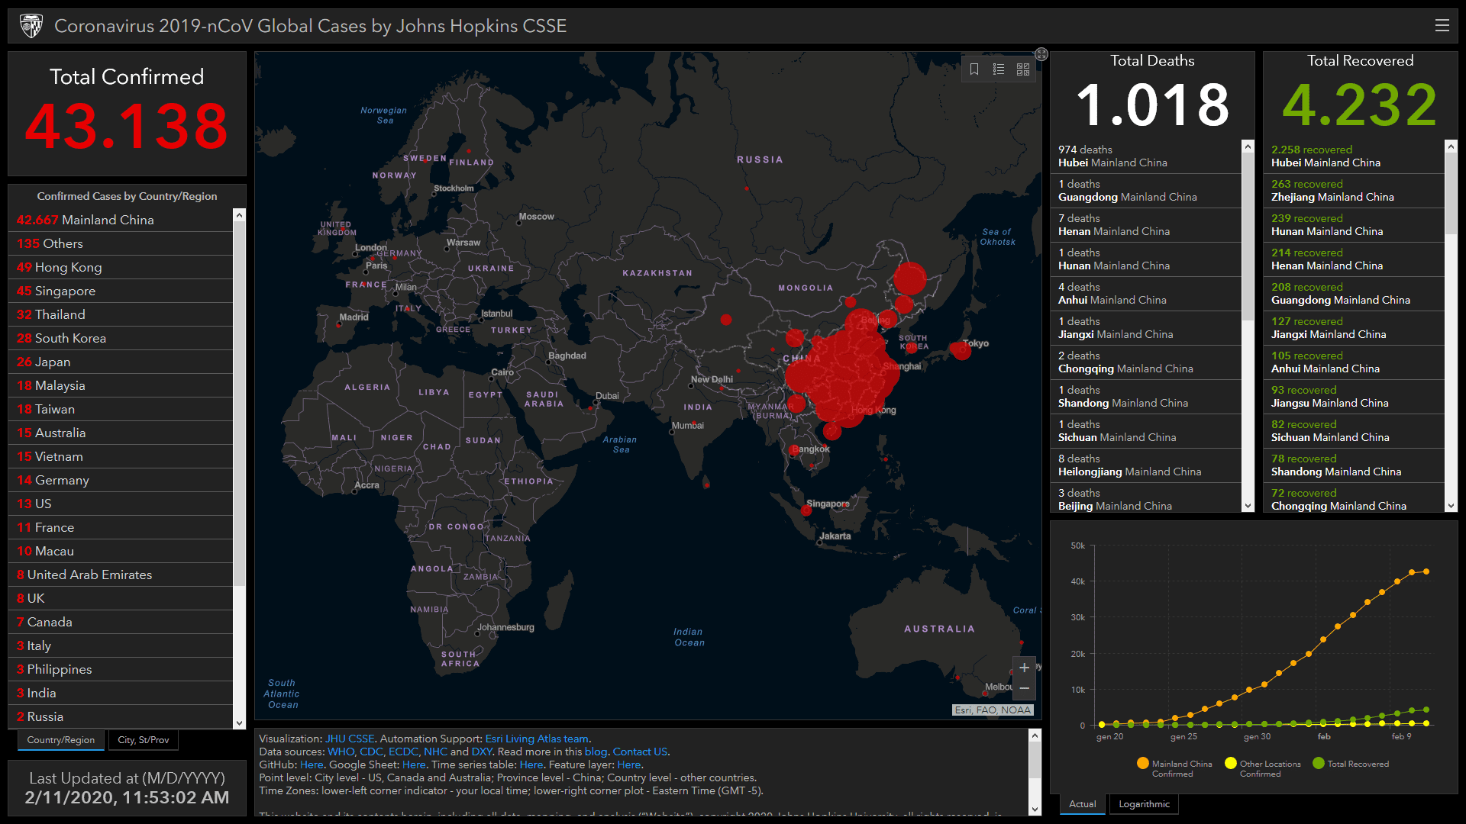Expand the map to fullscreen
The image size is (1466, 824).
(1041, 54)
